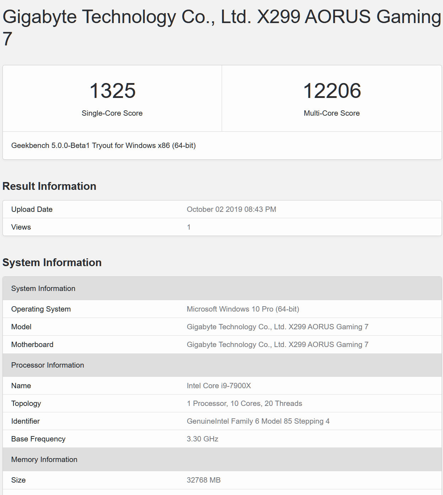Viewport: 443px width, 495px height.
Task: Click the Multi-Core Score label
Action: click(x=331, y=113)
